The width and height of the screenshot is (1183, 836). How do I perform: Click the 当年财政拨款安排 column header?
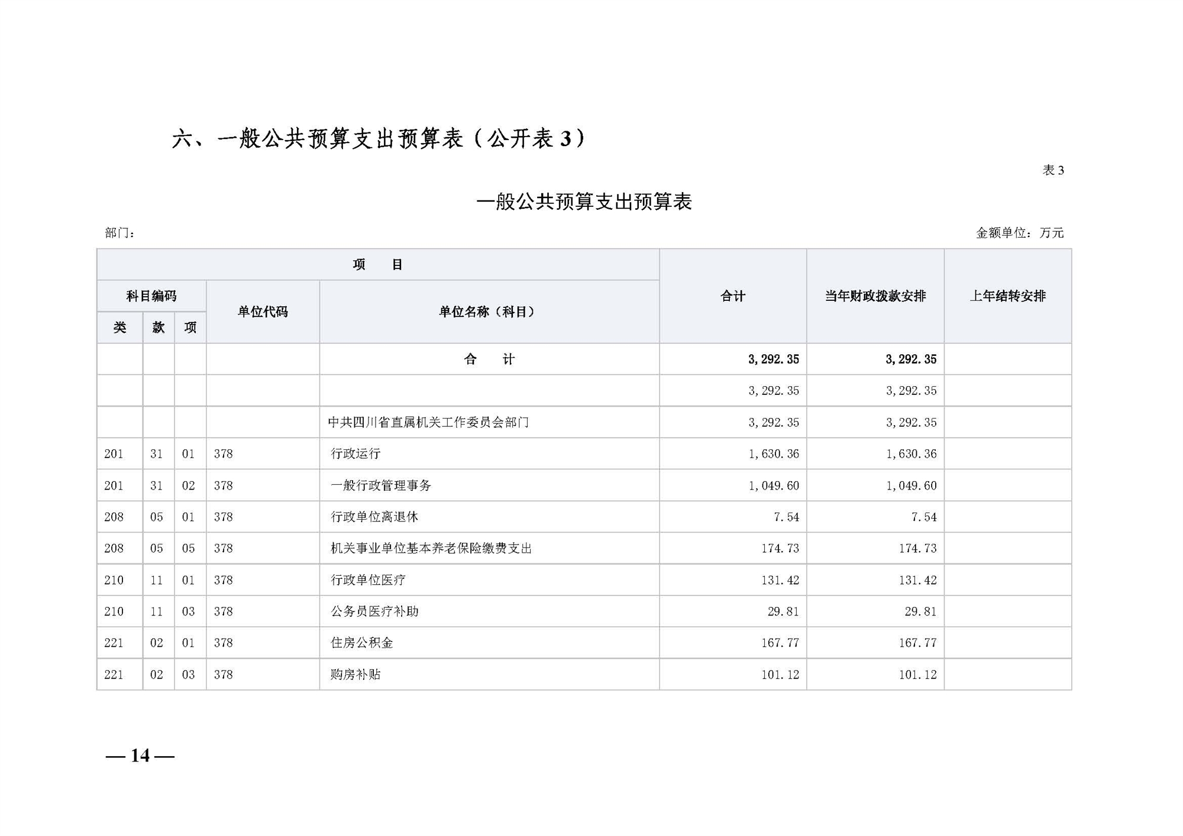tap(875, 296)
